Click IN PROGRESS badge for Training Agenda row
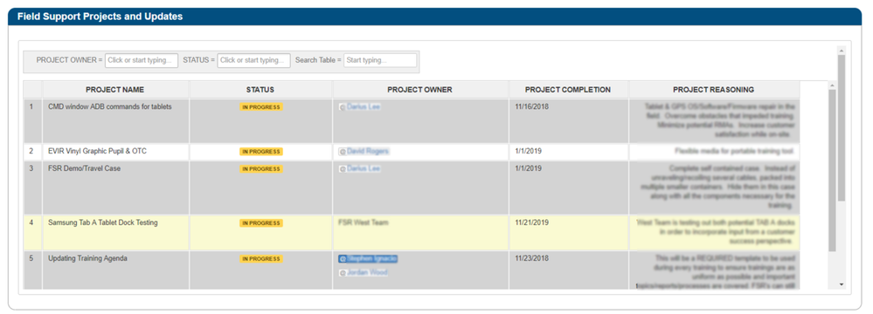 pos(261,259)
